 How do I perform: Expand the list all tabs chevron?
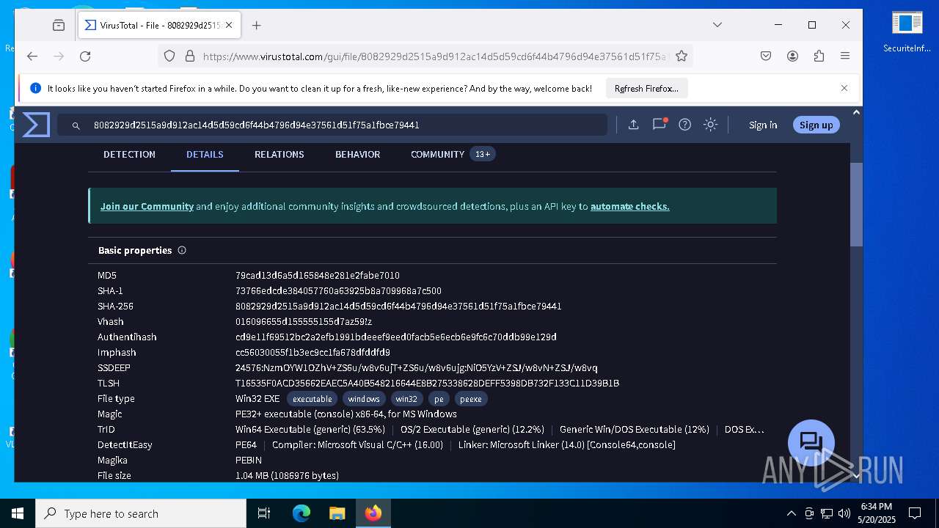coord(717,25)
